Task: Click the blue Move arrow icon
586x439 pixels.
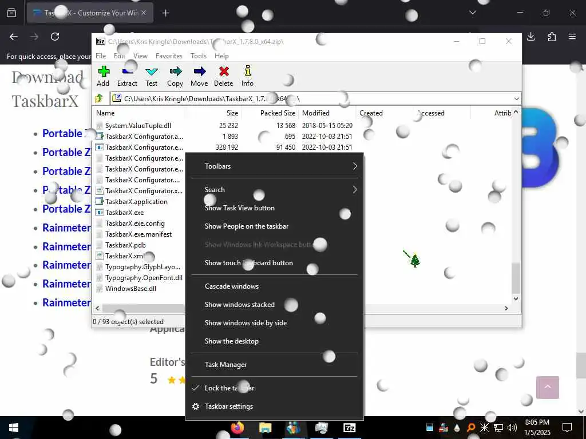Action: click(x=199, y=71)
